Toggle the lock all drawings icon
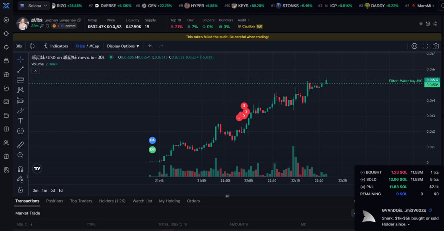 point(20,189)
